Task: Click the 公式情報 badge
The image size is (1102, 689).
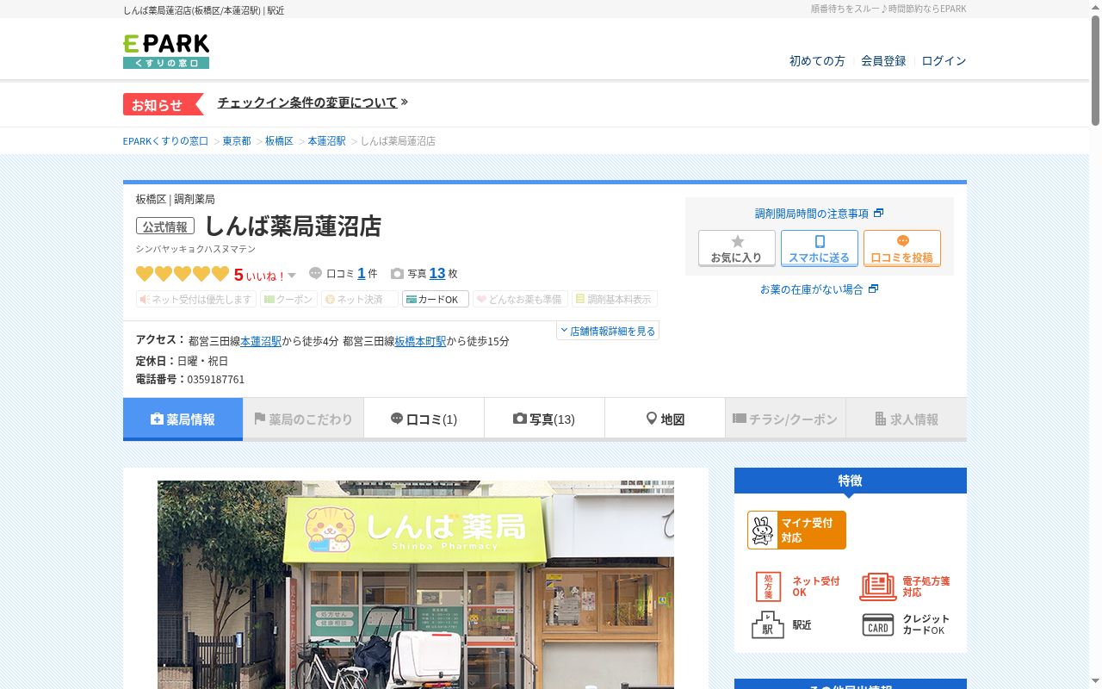Action: [x=165, y=227]
